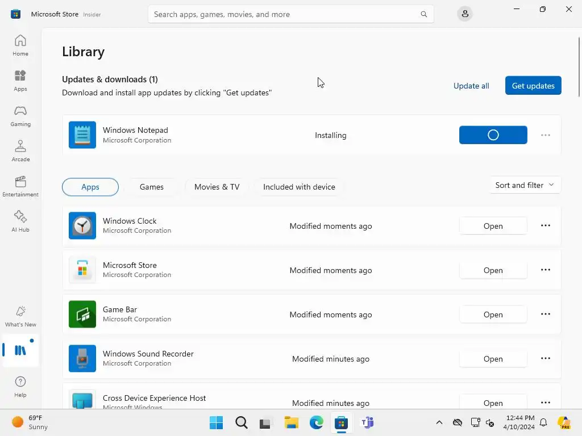The image size is (582, 436).
Task: Open Windows Sound Recorder
Action: pyautogui.click(x=493, y=359)
